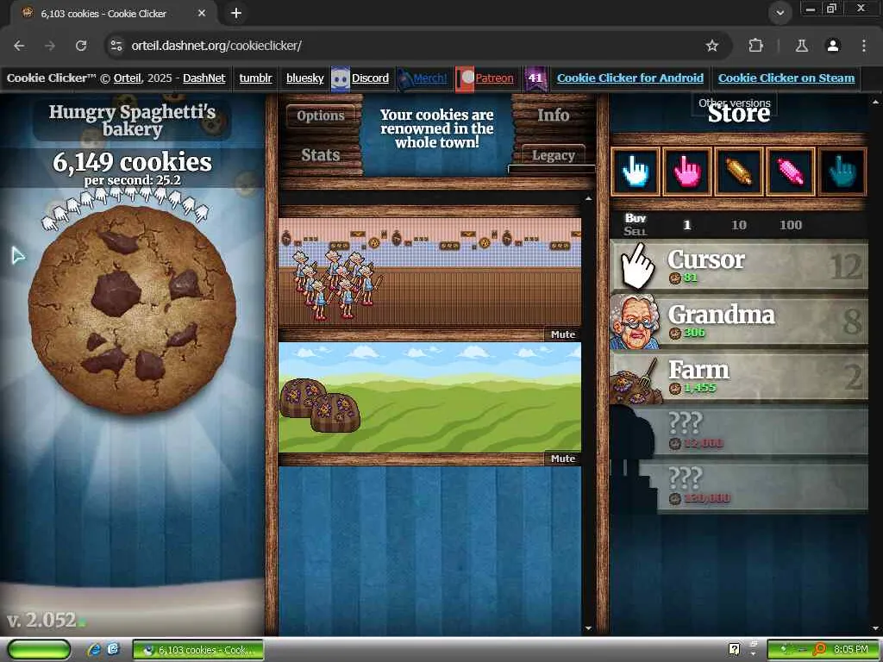This screenshot has width=883, height=662.
Task: Open Cookie Clicker for Android link
Action: pos(630,78)
